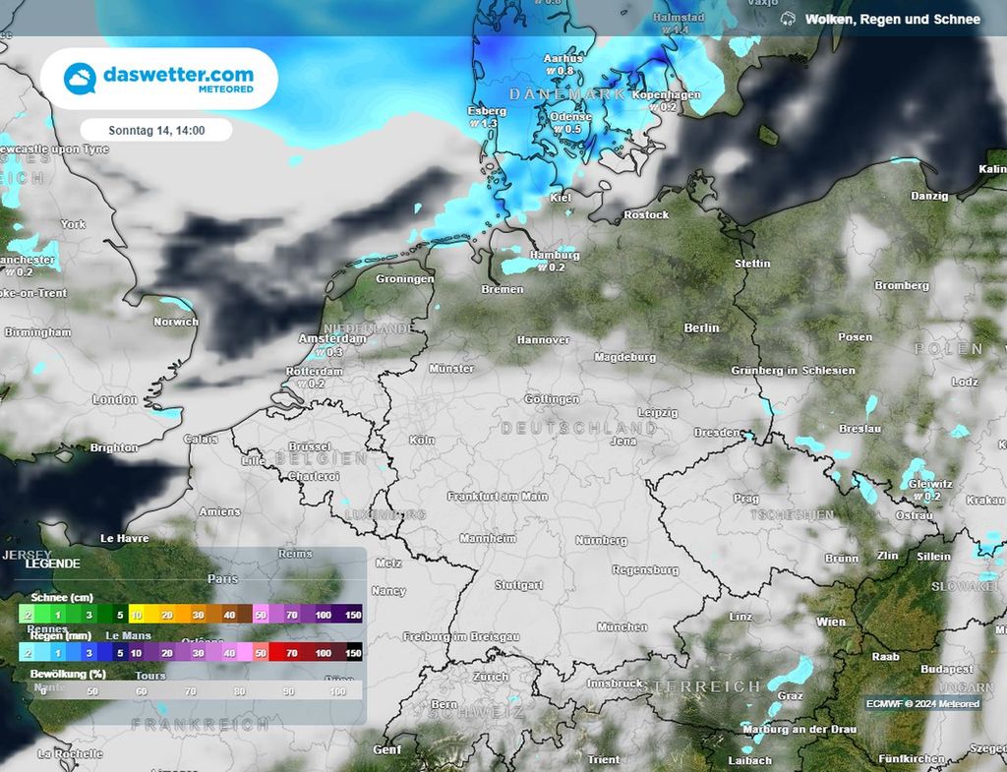1007x772 pixels.
Task: Select the München city label
Action: 622,626
